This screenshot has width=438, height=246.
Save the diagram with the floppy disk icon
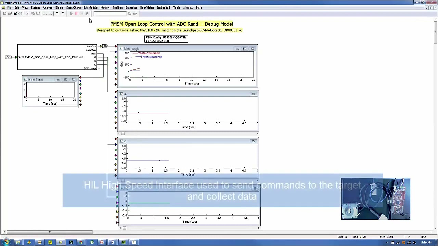coord(15,13)
